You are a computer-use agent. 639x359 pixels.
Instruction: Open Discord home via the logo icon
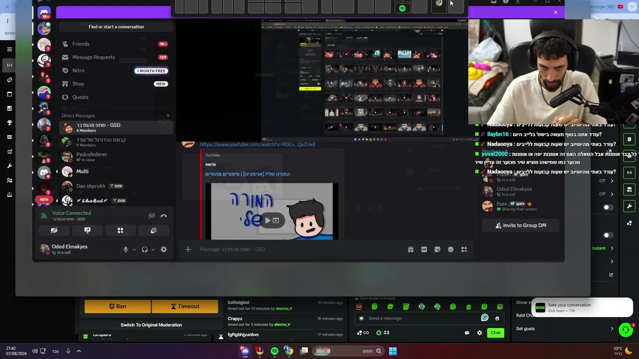pyautogui.click(x=44, y=12)
